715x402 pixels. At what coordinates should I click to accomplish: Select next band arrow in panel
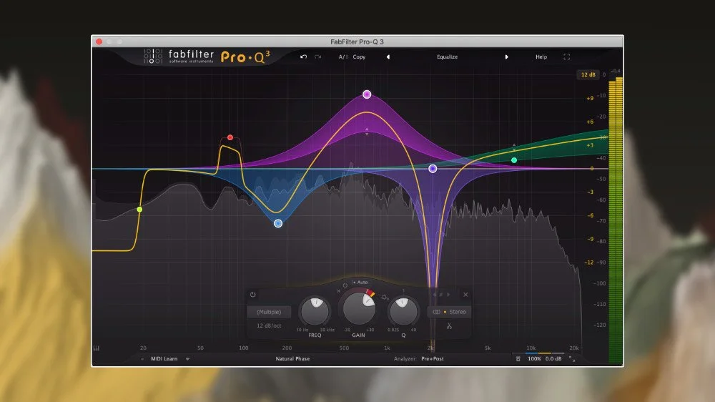pyautogui.click(x=448, y=295)
